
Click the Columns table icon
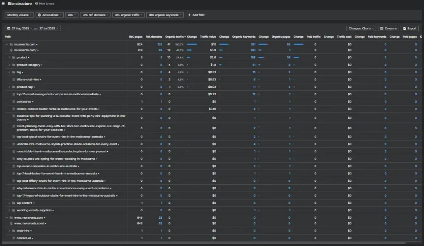point(381,29)
